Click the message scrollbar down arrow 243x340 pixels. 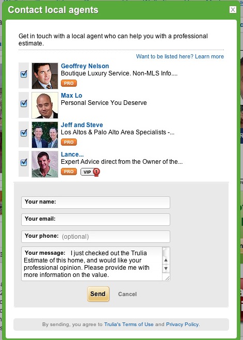coord(166,269)
